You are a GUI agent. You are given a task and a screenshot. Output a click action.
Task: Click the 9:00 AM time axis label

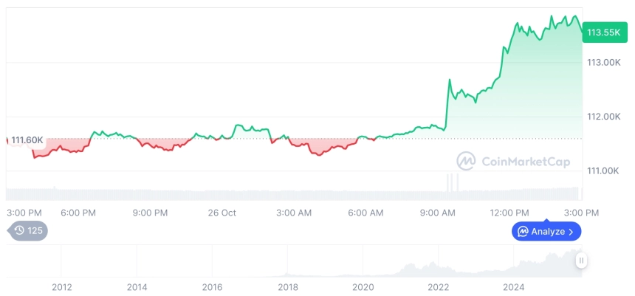tap(438, 213)
